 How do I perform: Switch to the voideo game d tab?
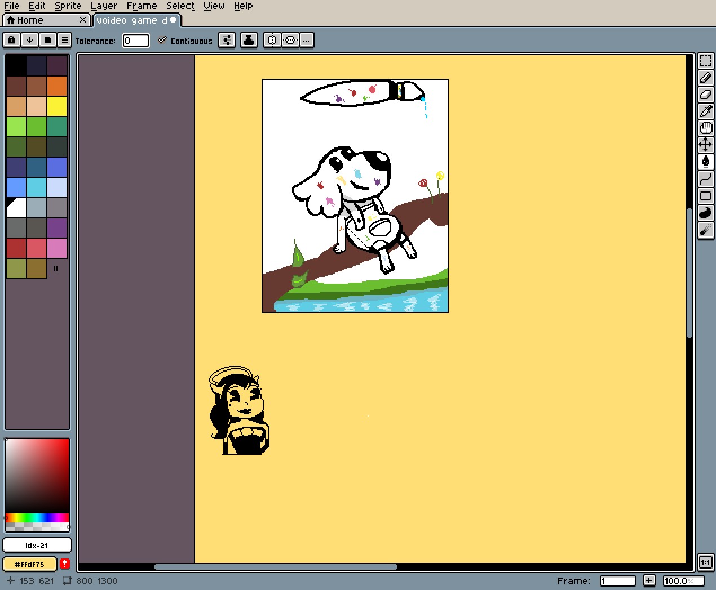tap(136, 20)
